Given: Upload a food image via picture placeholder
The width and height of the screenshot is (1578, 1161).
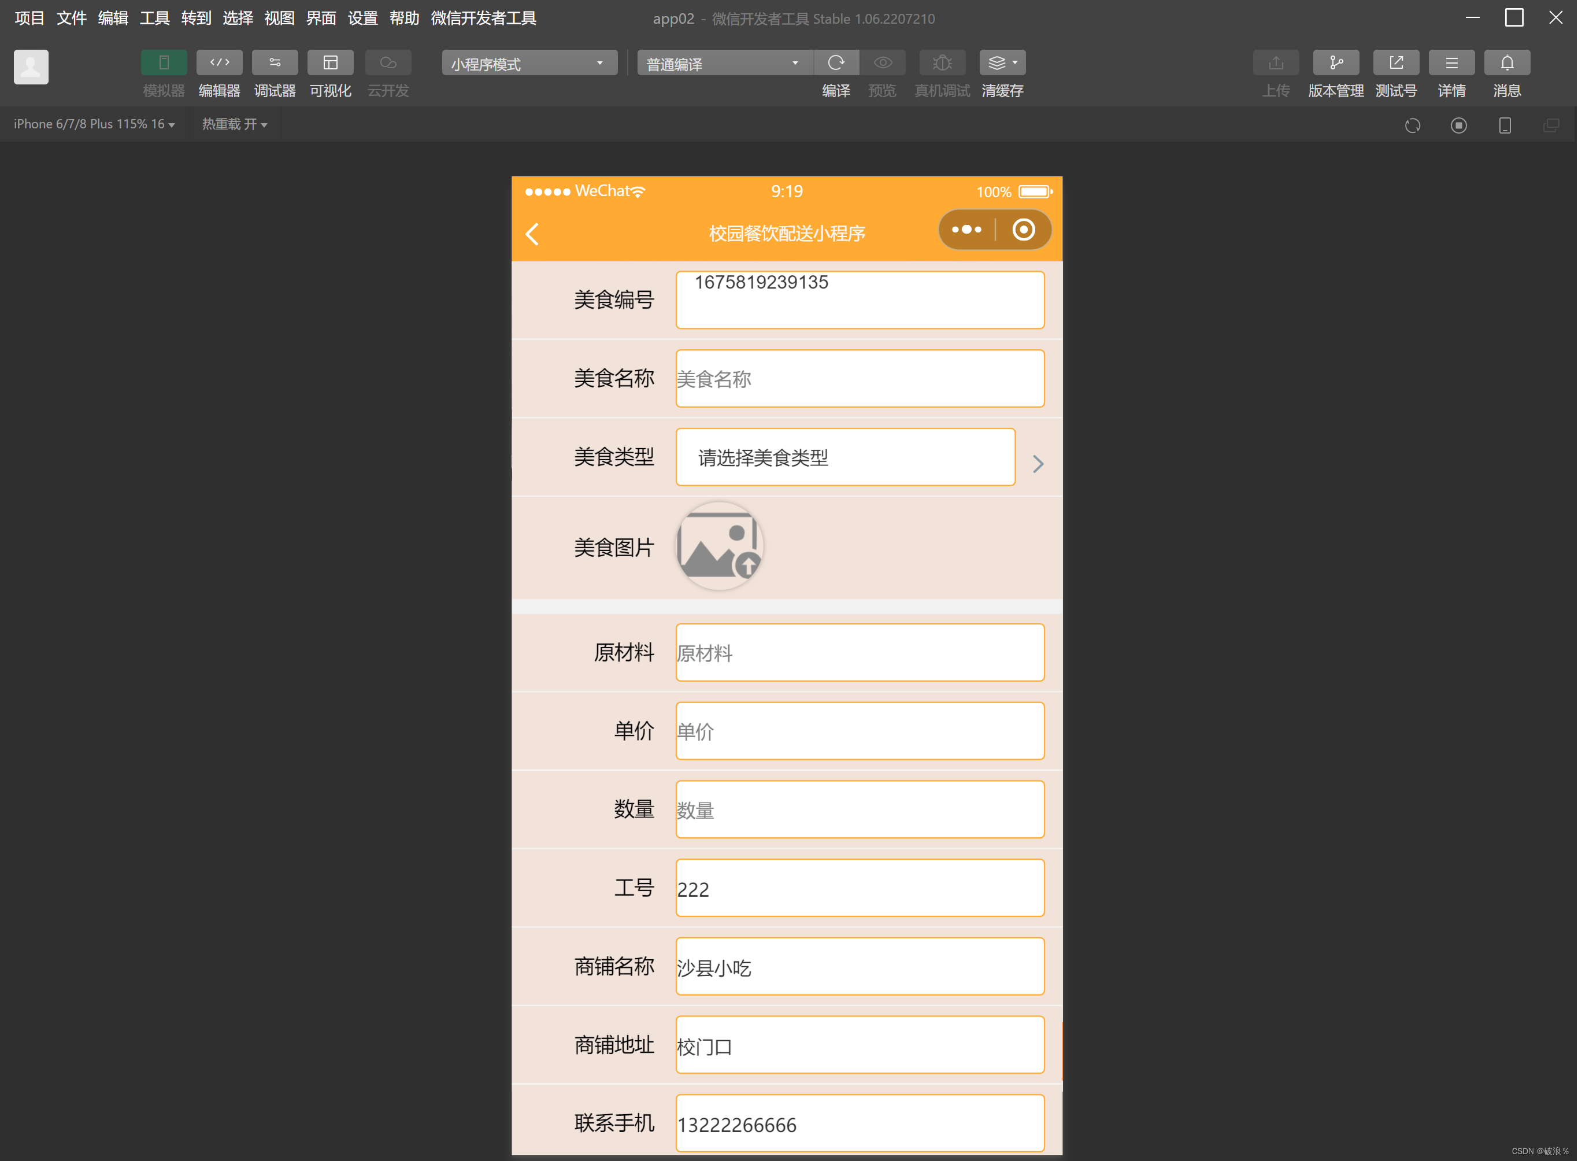Looking at the screenshot, I should [x=720, y=546].
